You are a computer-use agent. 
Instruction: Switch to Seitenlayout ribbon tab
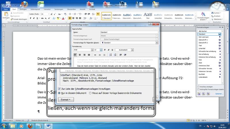coord(35,9)
